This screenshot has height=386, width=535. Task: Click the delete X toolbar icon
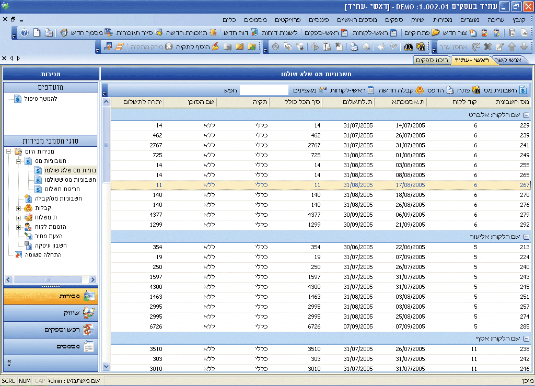(488, 46)
